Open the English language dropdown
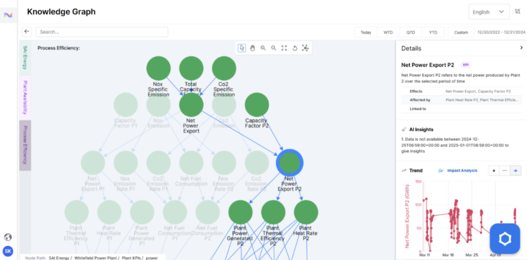The width and height of the screenshot is (527, 260). point(489,12)
